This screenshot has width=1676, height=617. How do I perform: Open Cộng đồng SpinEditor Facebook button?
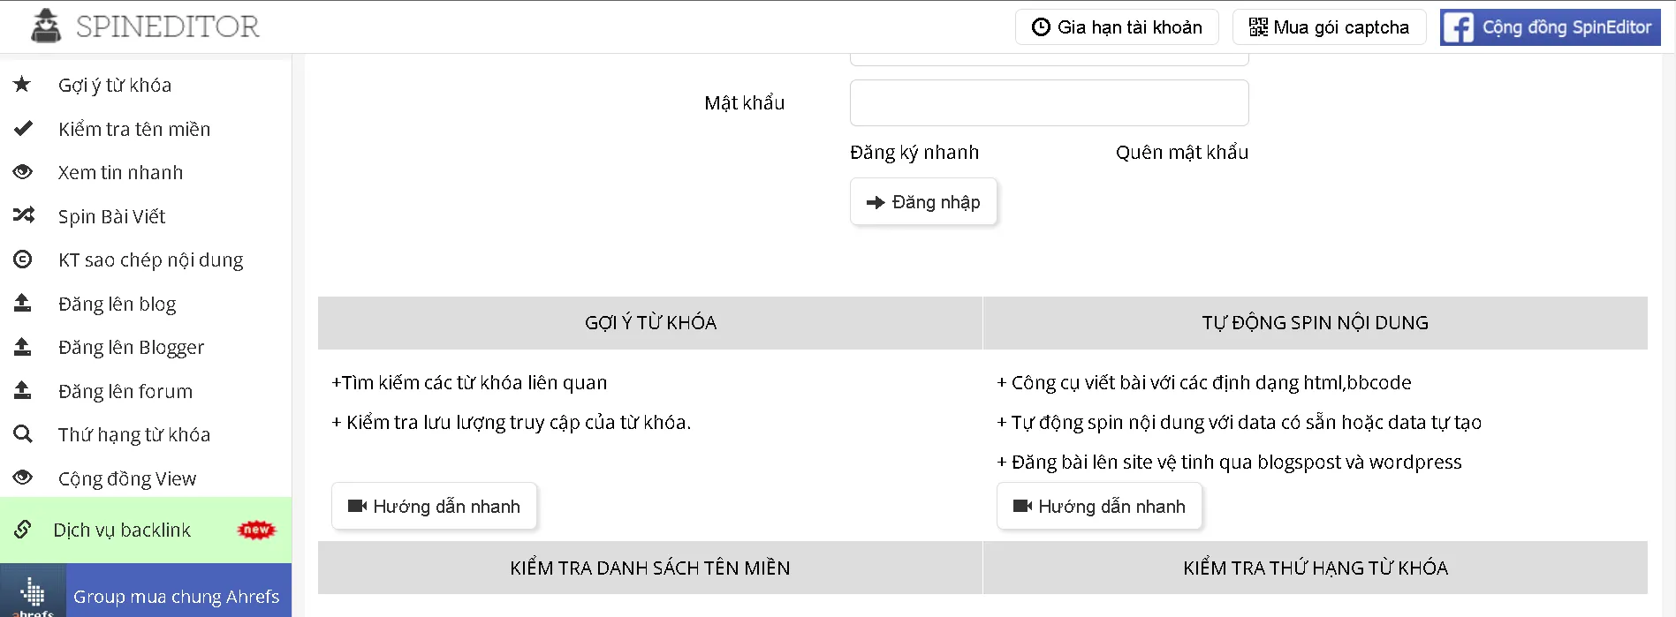(1550, 27)
